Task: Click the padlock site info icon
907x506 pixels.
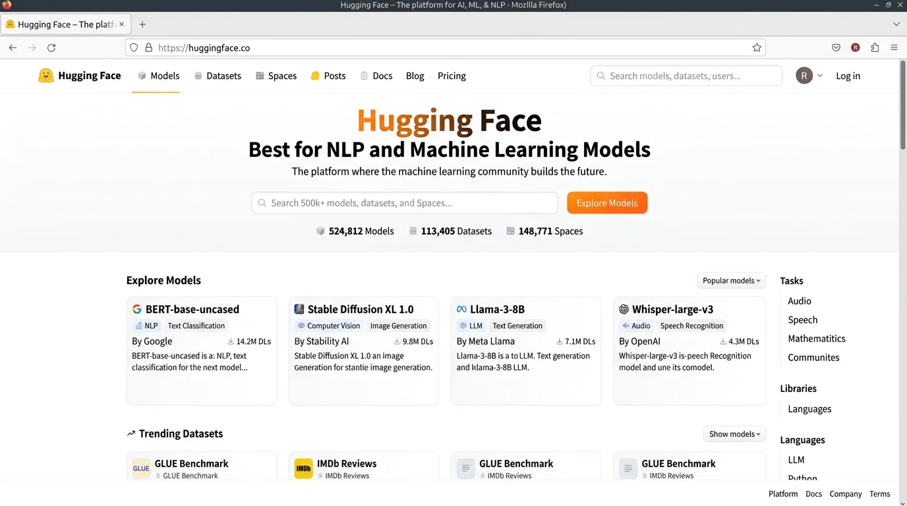Action: [x=149, y=47]
